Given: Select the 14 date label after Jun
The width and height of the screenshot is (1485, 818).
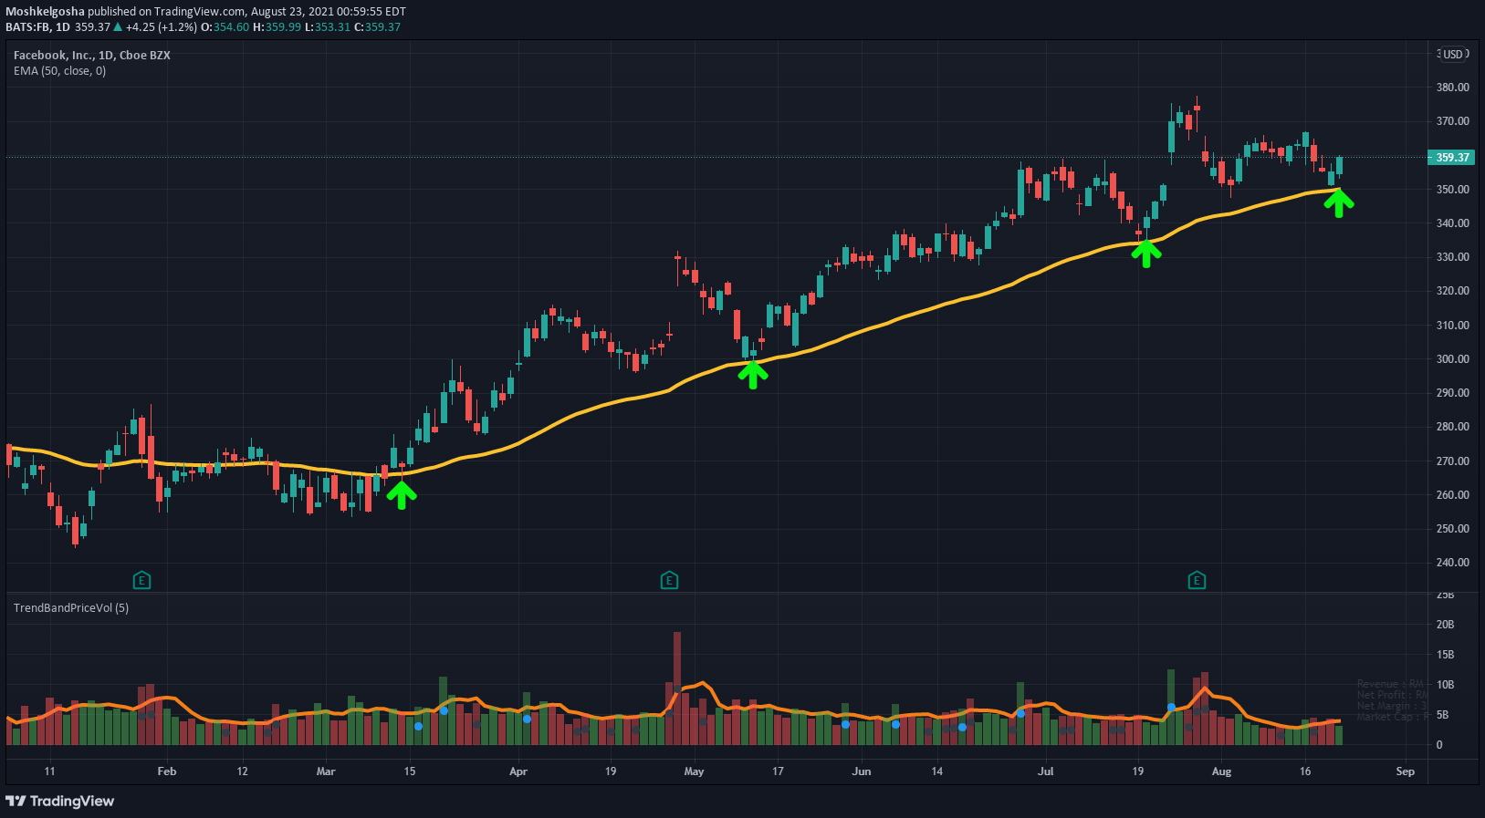Looking at the screenshot, I should (937, 771).
